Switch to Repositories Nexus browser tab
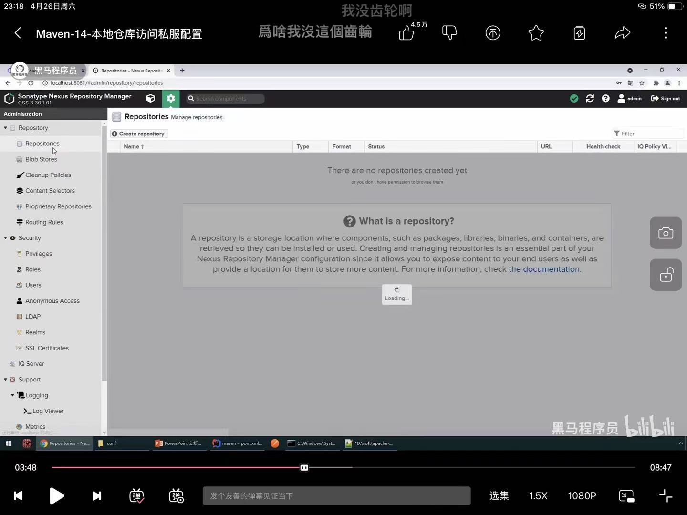Screen dimensions: 687x515 tap(131, 71)
